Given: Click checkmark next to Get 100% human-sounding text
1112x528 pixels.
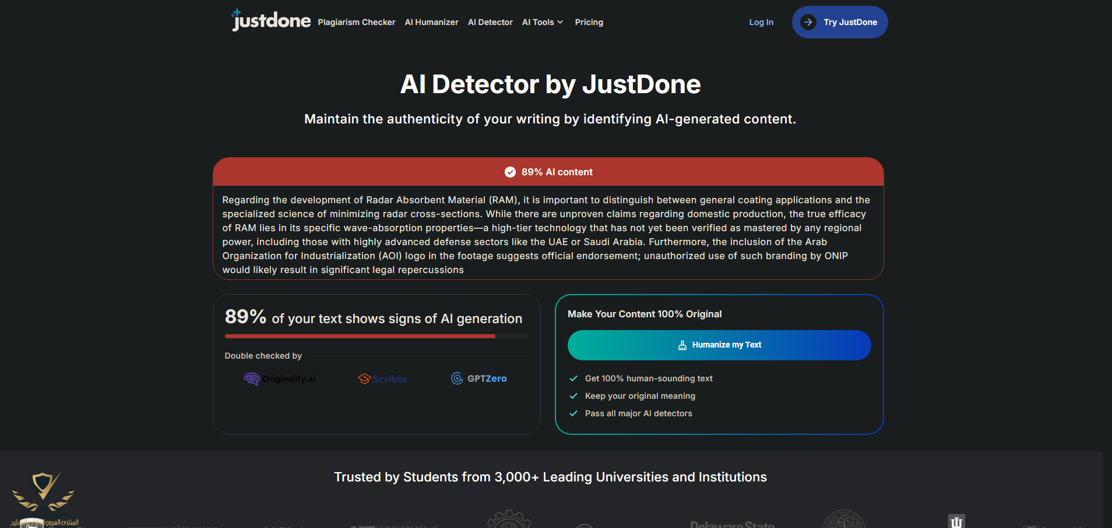Looking at the screenshot, I should (573, 378).
